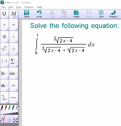Choose the green pen color
The image size is (121, 126).
tap(9, 108)
